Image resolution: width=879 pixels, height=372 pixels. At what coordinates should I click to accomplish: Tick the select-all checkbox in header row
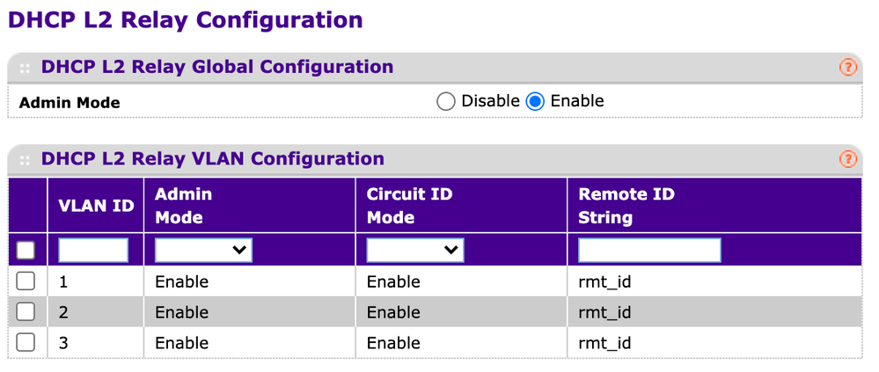click(26, 250)
